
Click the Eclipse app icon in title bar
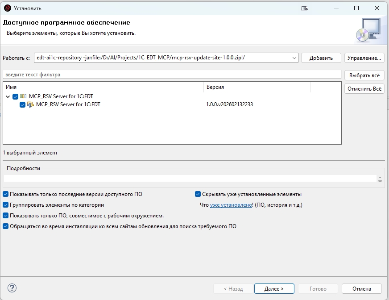click(7, 8)
